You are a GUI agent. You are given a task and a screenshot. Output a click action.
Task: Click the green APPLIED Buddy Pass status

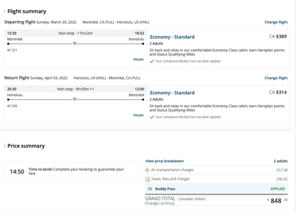pyautogui.click(x=277, y=189)
